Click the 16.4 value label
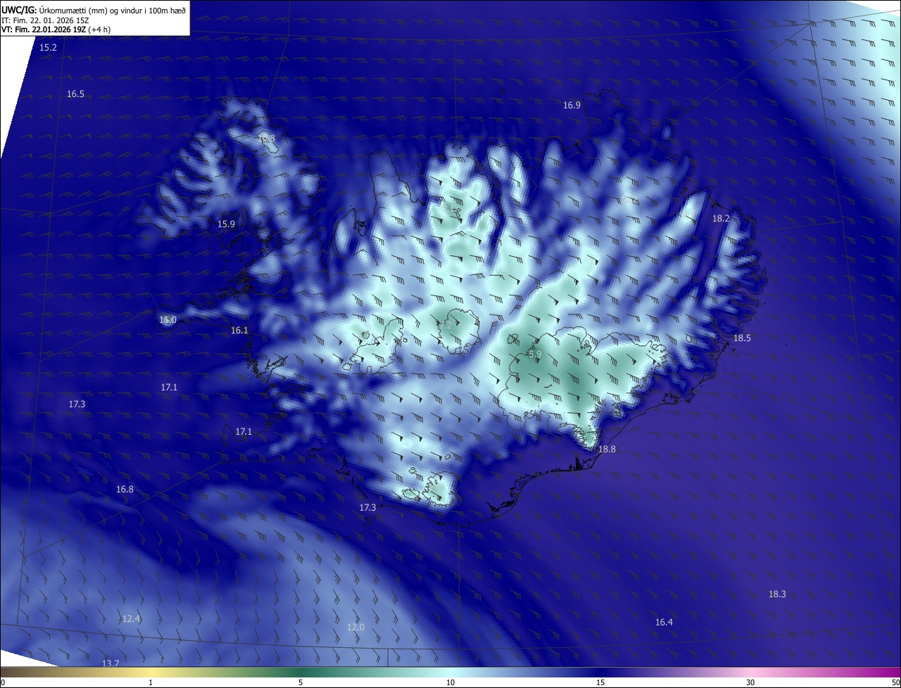The height and width of the screenshot is (688, 901). tap(664, 622)
